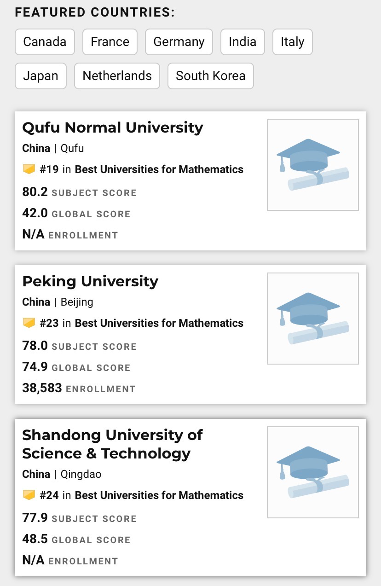This screenshot has height=586, width=381.
Task: Open Shandong University of Science & Technology
Action: coord(112,444)
